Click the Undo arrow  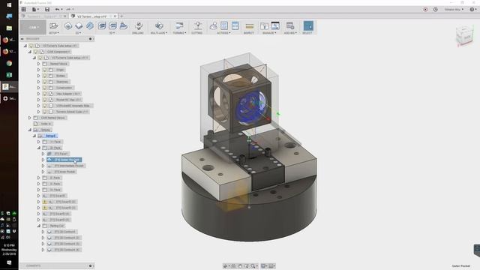click(x=57, y=10)
